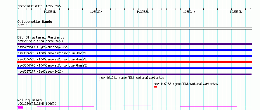Click the DGV Structural Variants track title

coord(41,37)
